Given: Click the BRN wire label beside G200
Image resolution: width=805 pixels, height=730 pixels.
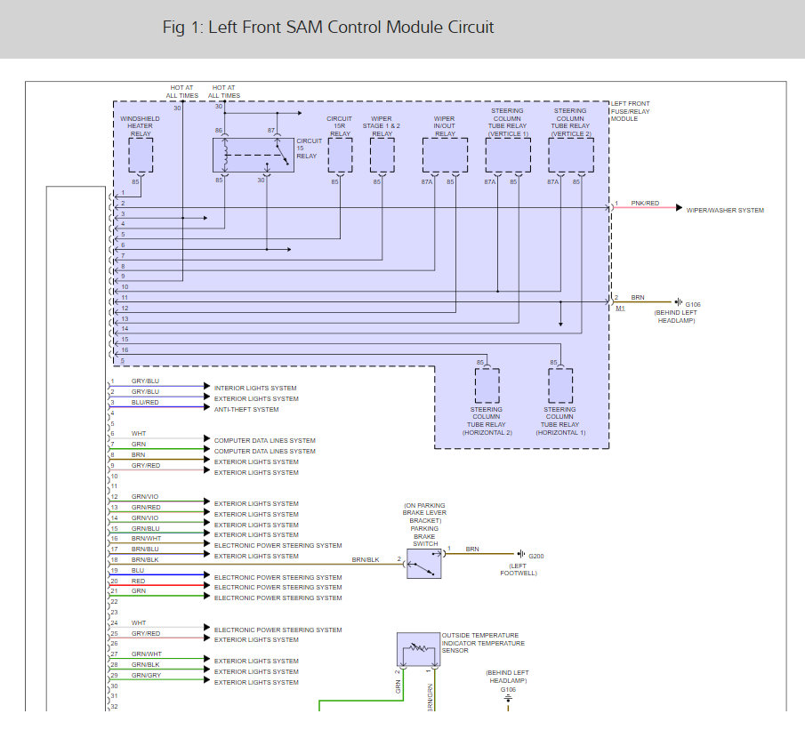Looking at the screenshot, I should [x=472, y=550].
